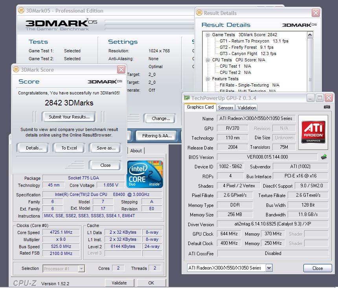Click the Bus Speed 525.0 MHz value
The image size is (338, 288).
click(61, 246)
